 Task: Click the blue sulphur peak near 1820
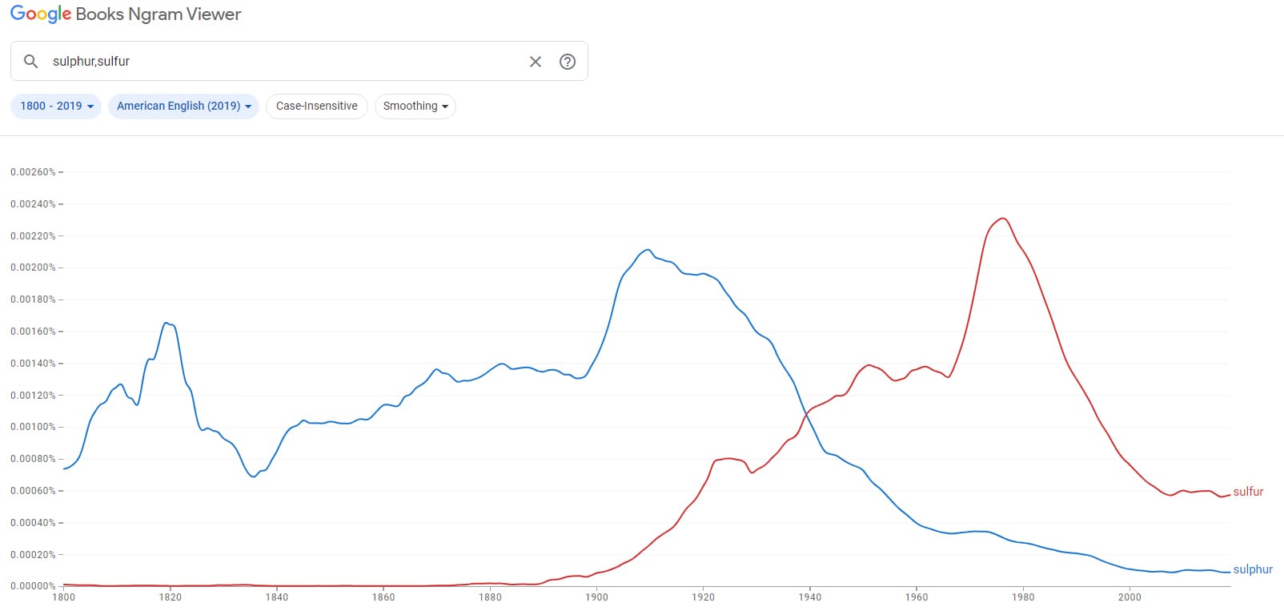coord(166,323)
